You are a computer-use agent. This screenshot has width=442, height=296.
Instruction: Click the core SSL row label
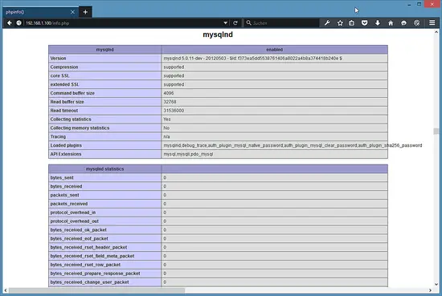tap(59, 75)
